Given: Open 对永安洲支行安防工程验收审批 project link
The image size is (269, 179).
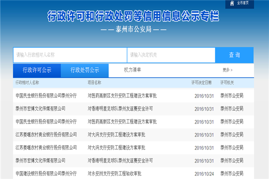Looking at the screenshot, I should [114, 173].
